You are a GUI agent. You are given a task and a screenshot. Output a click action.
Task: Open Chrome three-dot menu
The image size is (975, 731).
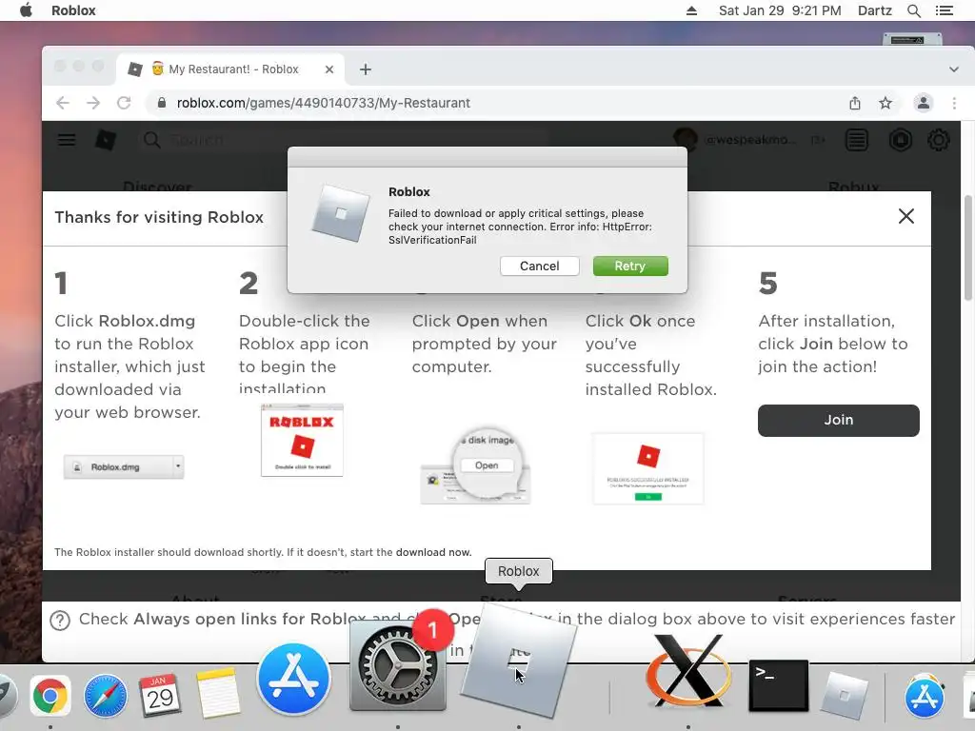point(954,103)
